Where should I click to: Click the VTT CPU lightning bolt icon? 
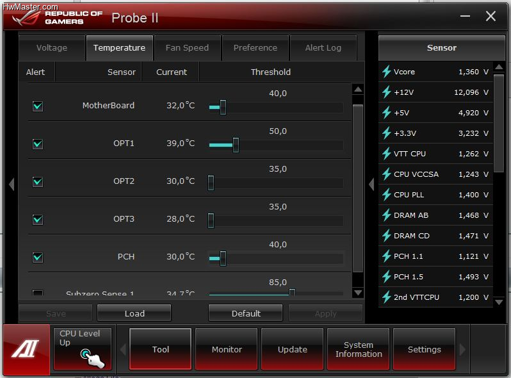pos(387,154)
